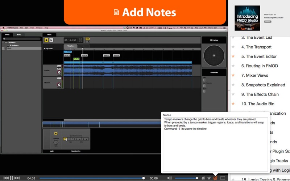Open lesson 5. The Event Editor
The height and width of the screenshot is (181, 290).
(259, 56)
